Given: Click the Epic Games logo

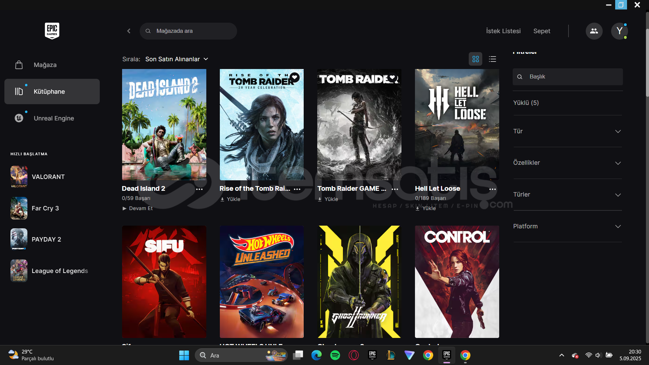Looking at the screenshot, I should pos(52,31).
